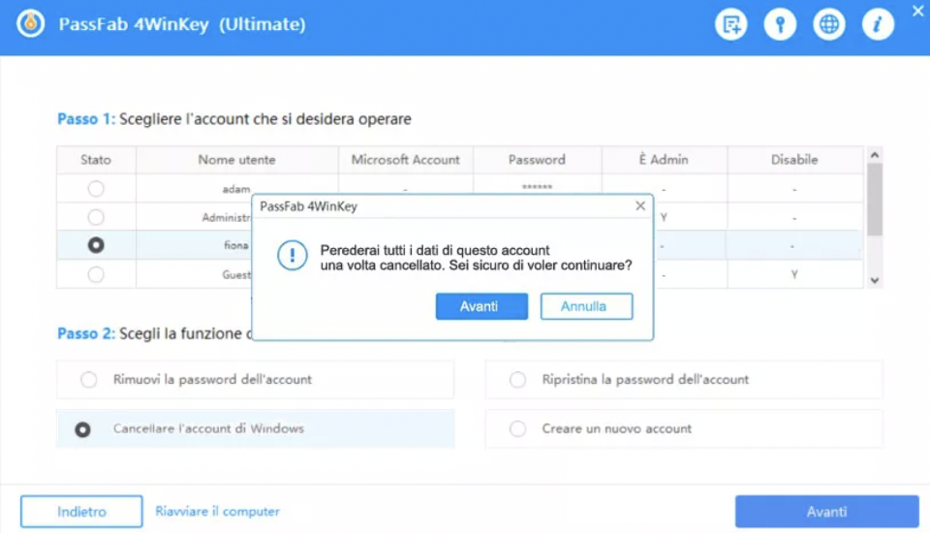Click the warning exclamation icon in dialog
The width and height of the screenshot is (930, 533).
[292, 255]
